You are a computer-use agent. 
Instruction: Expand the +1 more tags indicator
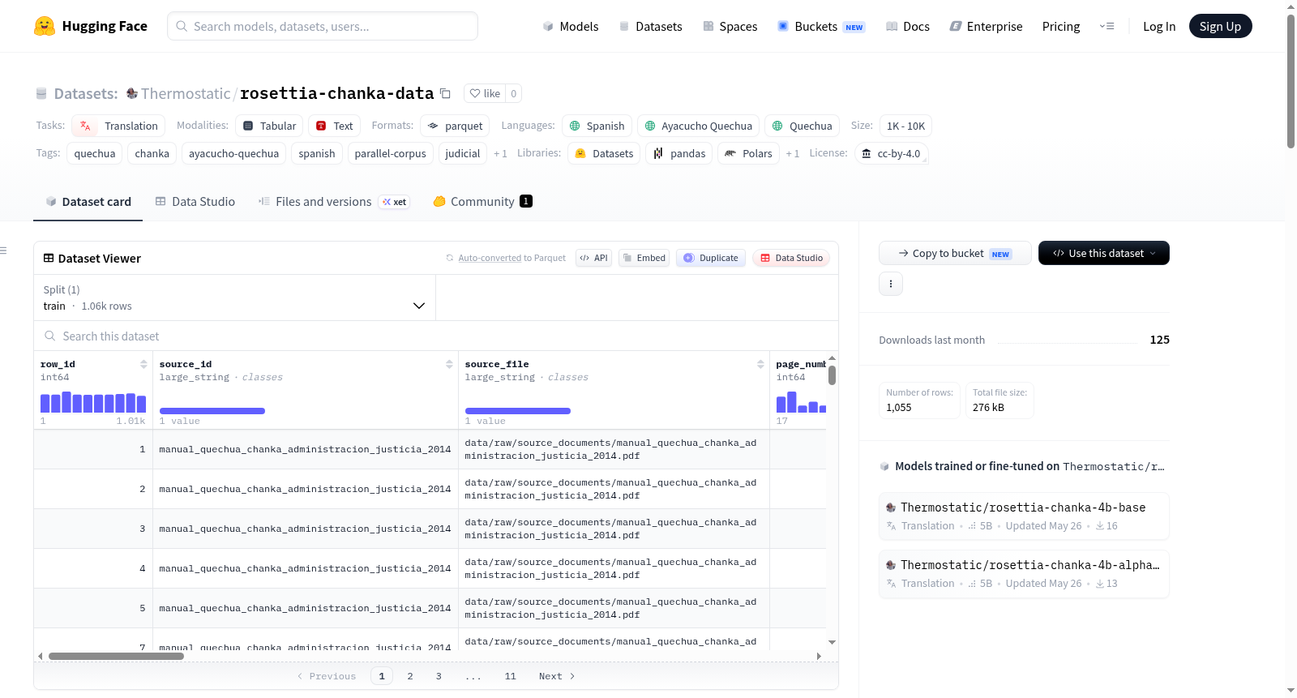500,153
